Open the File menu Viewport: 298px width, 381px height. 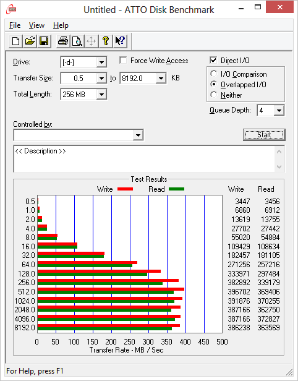(15, 25)
